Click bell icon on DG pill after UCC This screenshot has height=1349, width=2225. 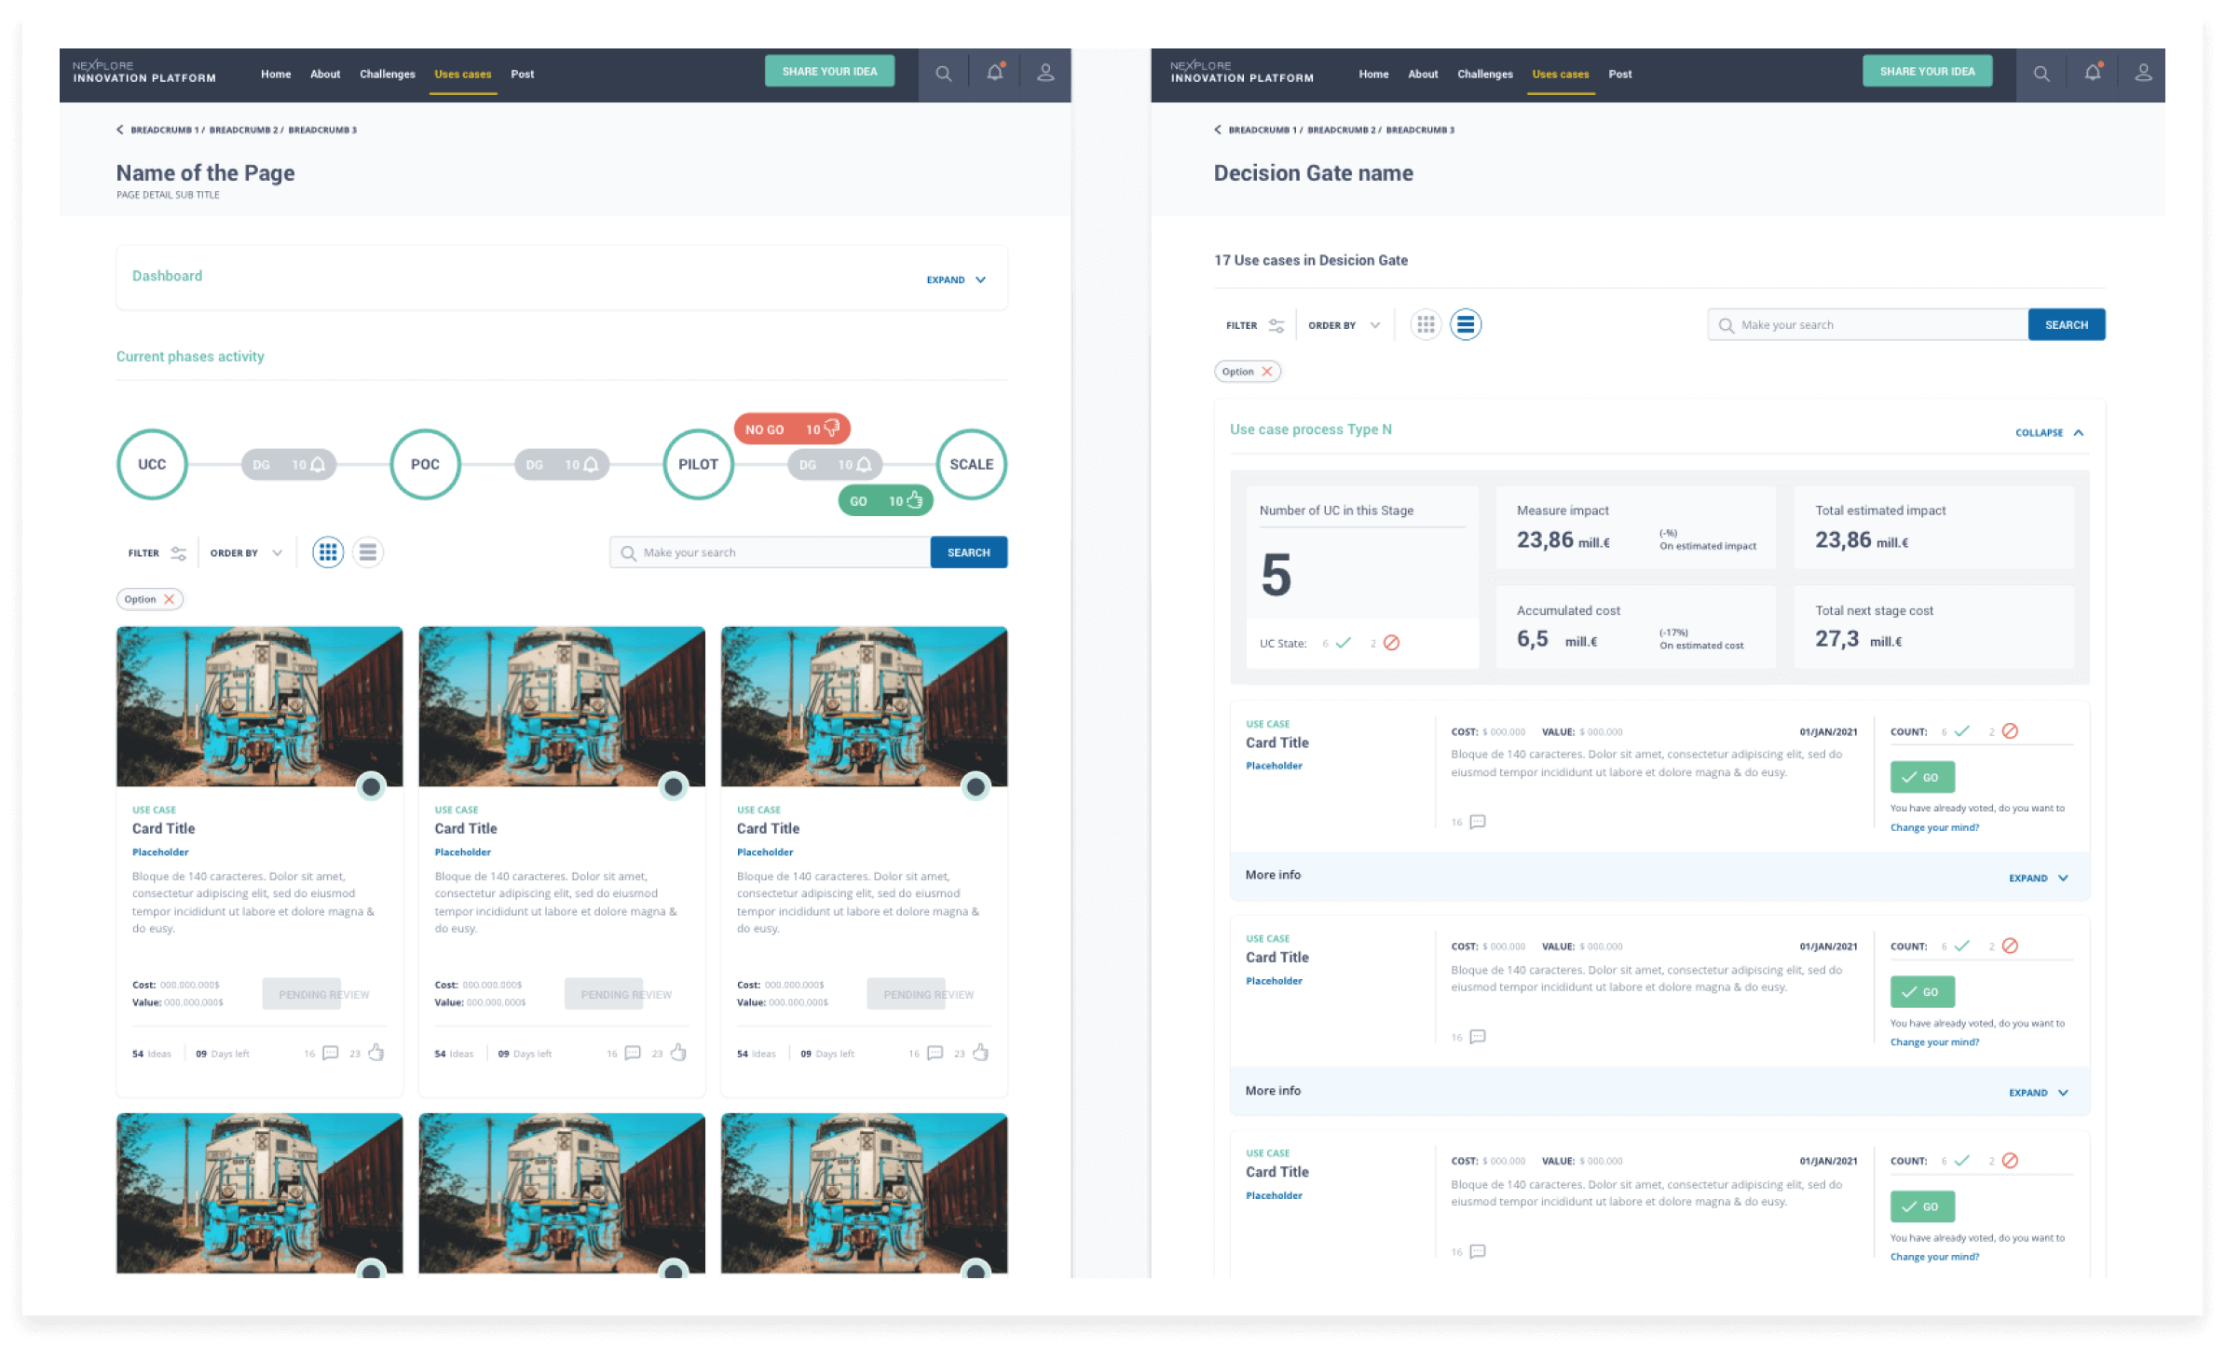[318, 464]
